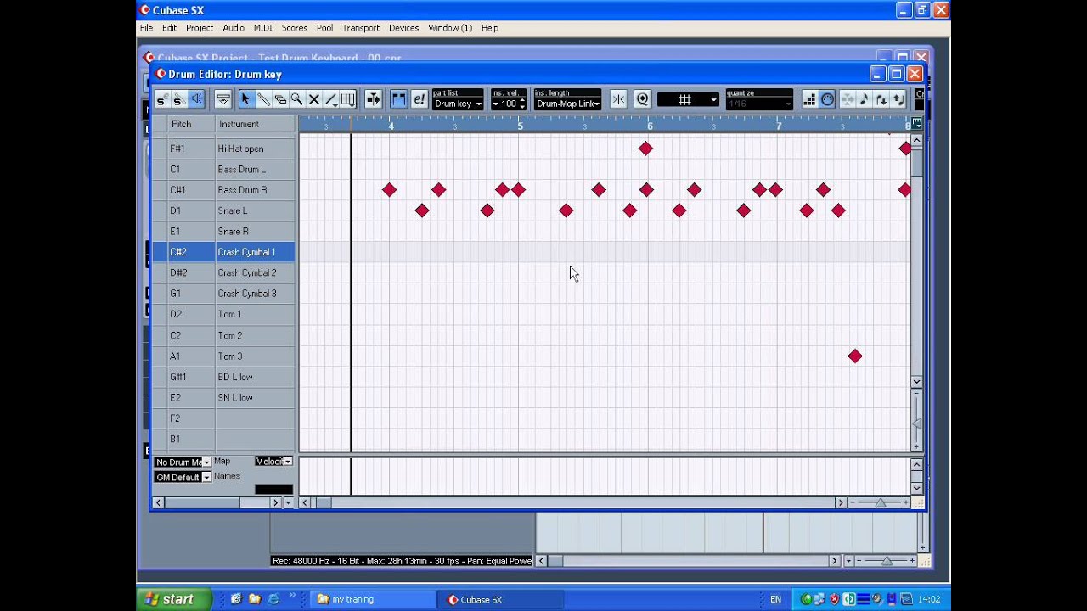The height and width of the screenshot is (611, 1087).
Task: Toggle the Drum Solo button
Action: 178,100
